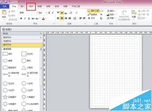This screenshot has height=111, width=152.
Task: Select the Basic Shapes stencil heading
Action: pyautogui.click(x=22, y=45)
